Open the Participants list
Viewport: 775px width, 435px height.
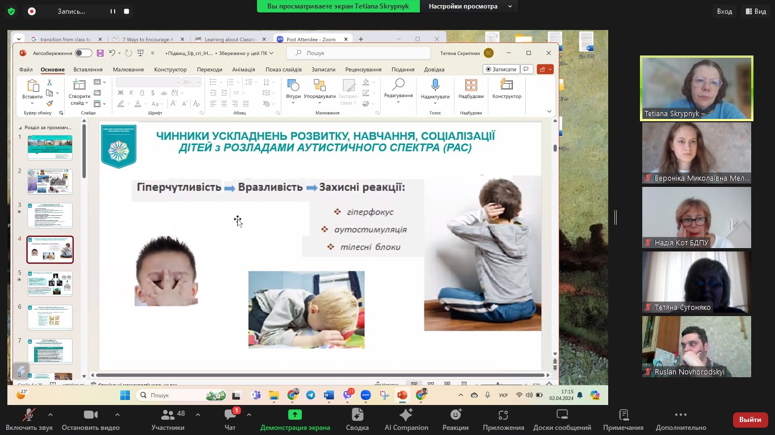(x=168, y=420)
